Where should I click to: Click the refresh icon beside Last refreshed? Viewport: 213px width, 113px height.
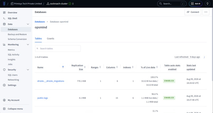pos(204,57)
